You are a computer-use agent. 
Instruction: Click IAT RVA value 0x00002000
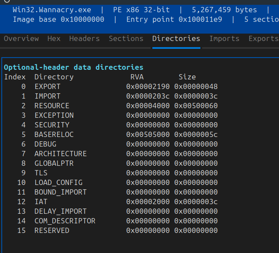coord(148,202)
